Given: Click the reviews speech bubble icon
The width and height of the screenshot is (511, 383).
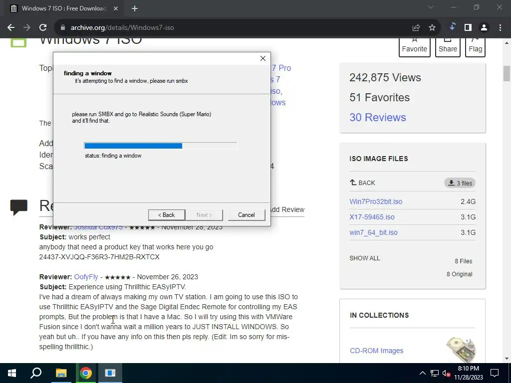Looking at the screenshot, I should pyautogui.click(x=18, y=207).
